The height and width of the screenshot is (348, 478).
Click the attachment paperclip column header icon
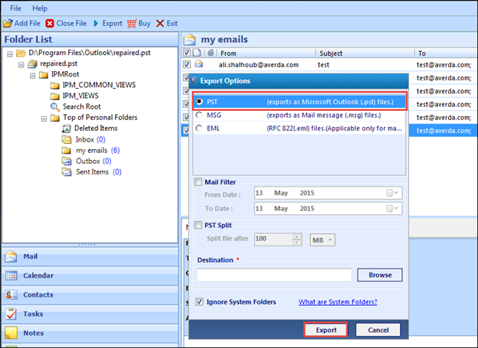211,53
